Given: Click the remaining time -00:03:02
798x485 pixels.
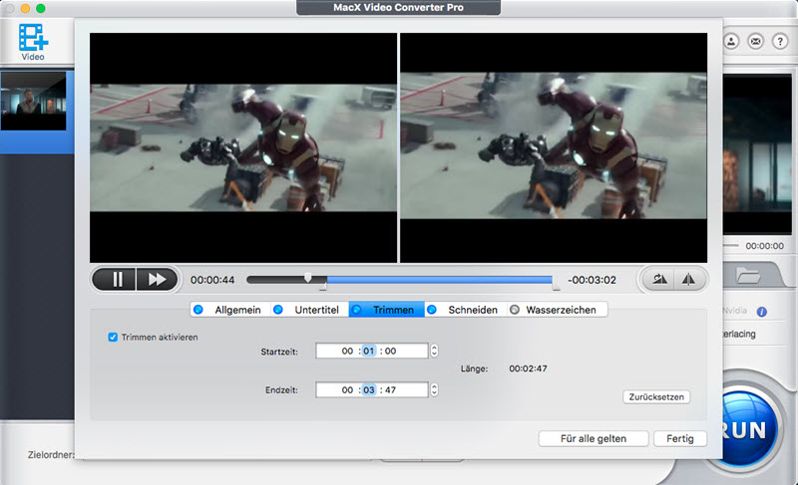Looking at the screenshot, I should (592, 280).
